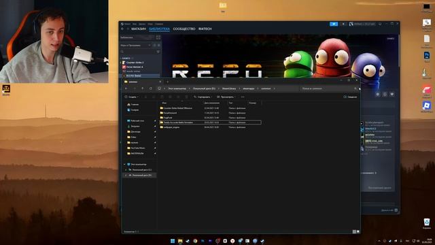Open File Explorer from the taskbar
Viewport: 435px width, 245px height.
click(x=180, y=241)
